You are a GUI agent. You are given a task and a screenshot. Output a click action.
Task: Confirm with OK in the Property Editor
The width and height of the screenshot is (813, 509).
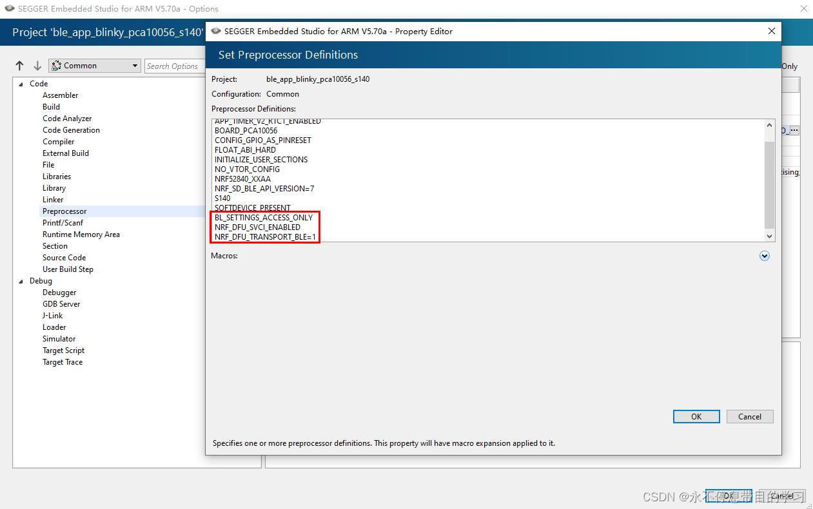pyautogui.click(x=696, y=416)
